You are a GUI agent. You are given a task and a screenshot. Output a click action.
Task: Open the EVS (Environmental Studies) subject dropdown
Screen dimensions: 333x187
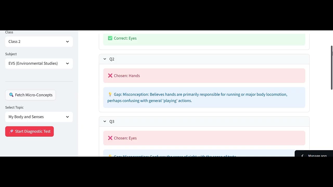[x=39, y=63]
